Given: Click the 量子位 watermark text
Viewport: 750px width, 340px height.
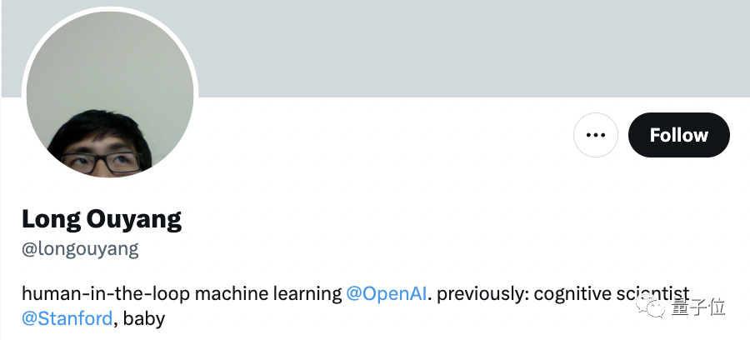Looking at the screenshot, I should pyautogui.click(x=700, y=307).
